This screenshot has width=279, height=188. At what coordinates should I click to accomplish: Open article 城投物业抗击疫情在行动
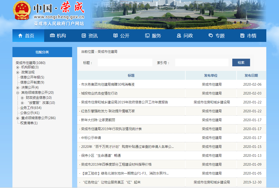point(99,93)
